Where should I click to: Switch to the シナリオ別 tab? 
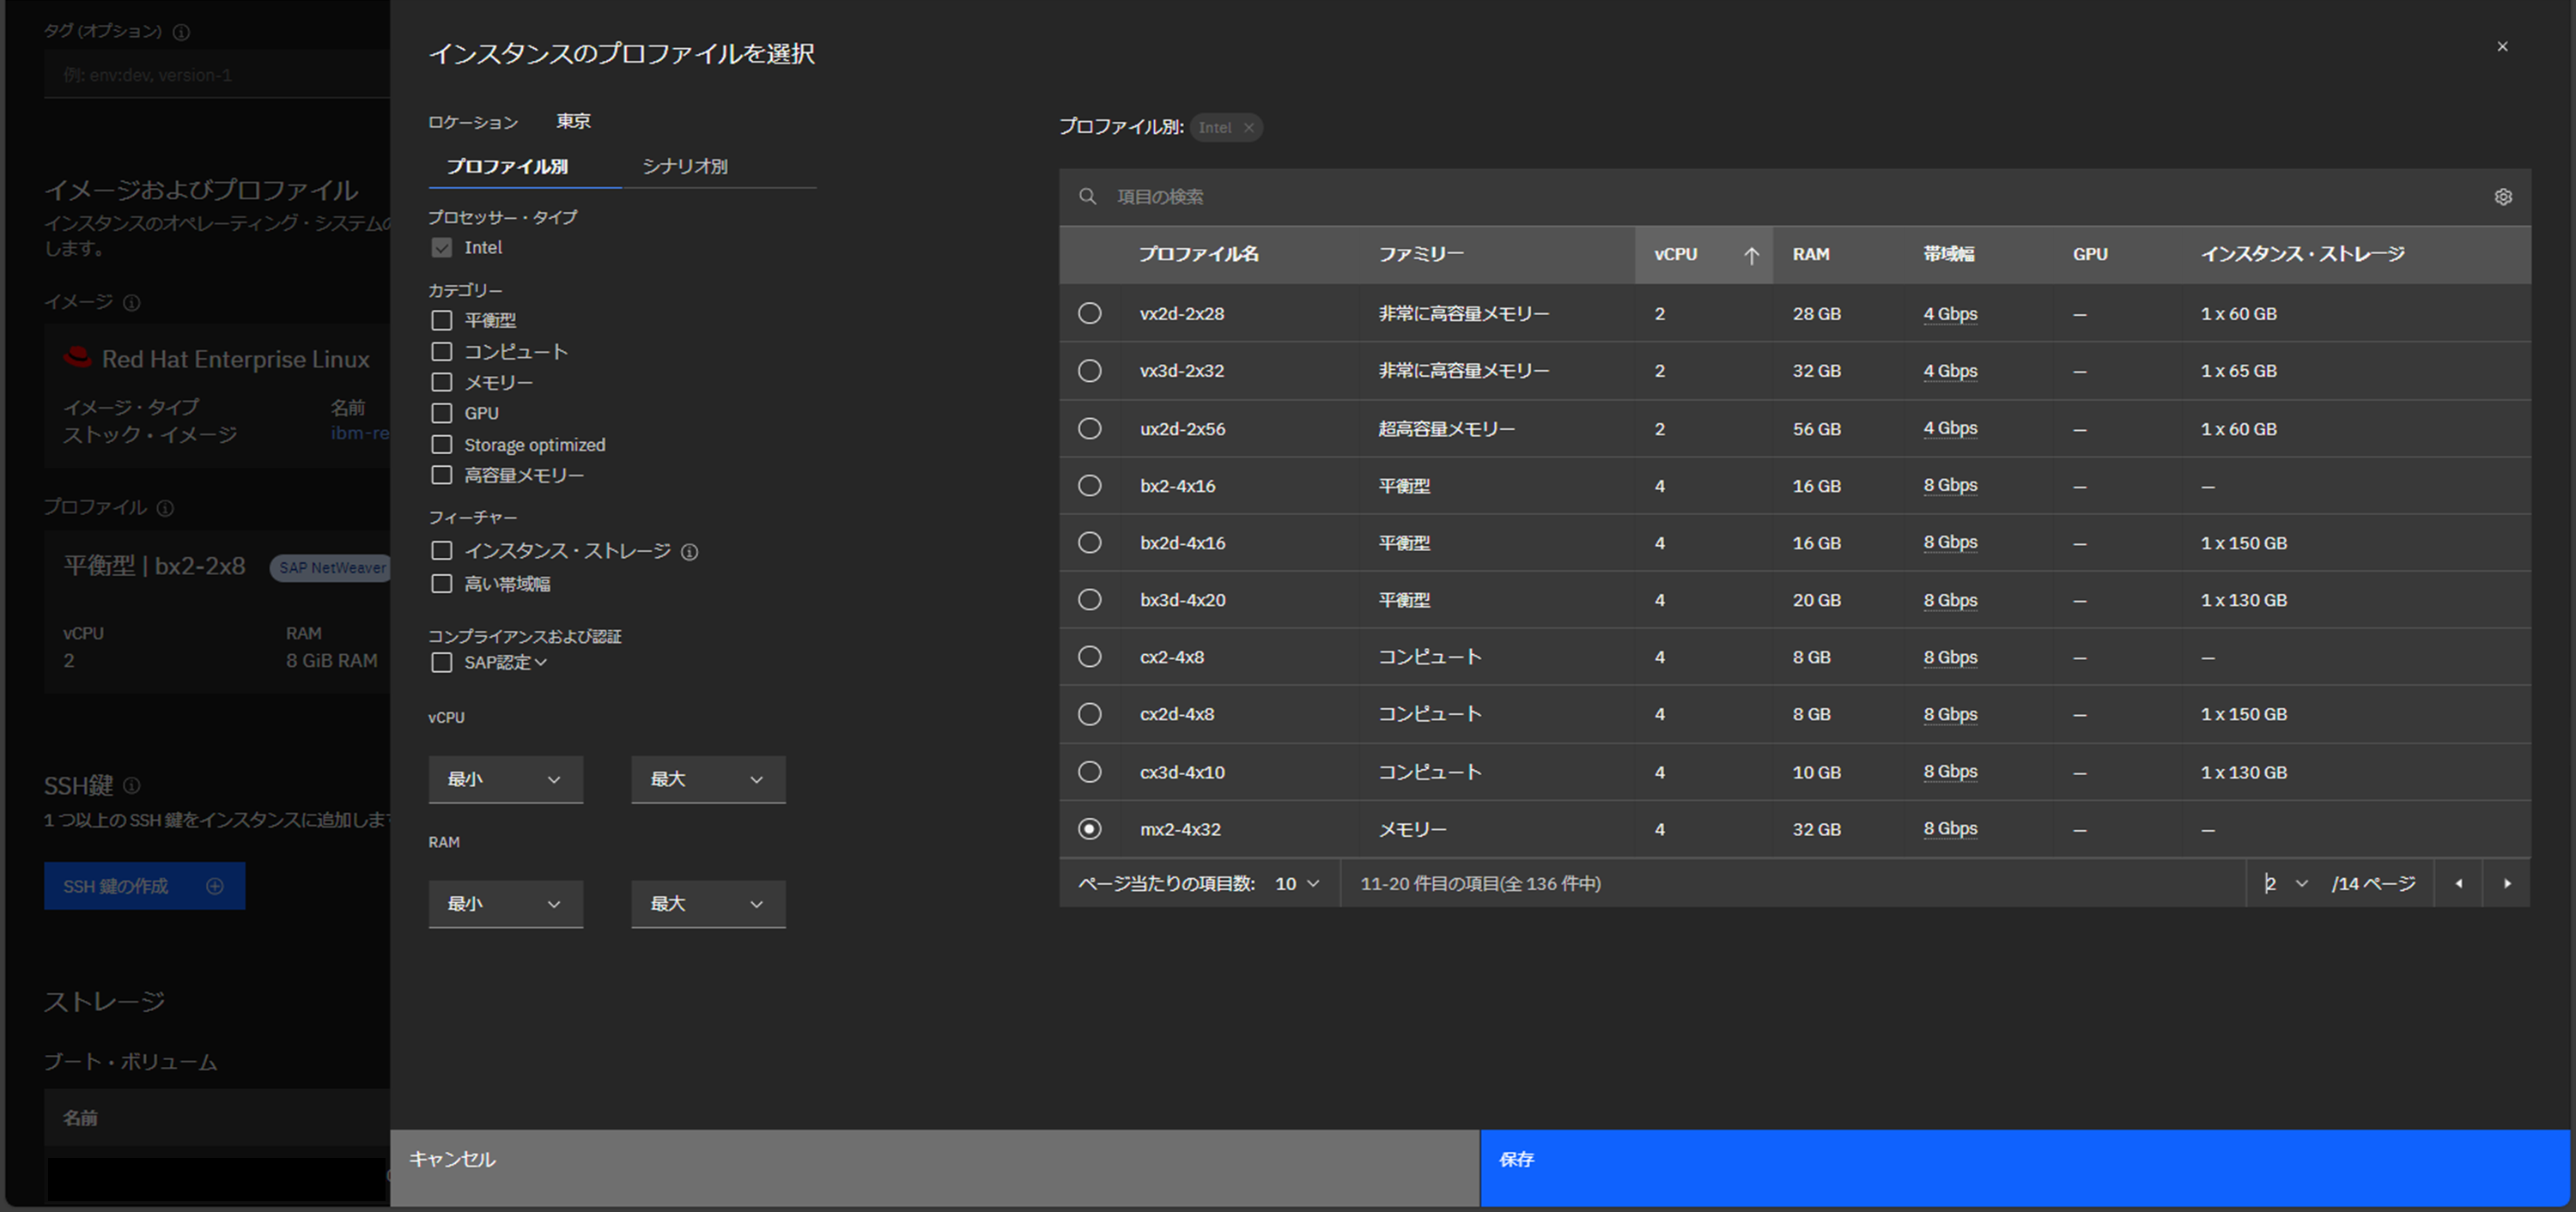coord(685,167)
